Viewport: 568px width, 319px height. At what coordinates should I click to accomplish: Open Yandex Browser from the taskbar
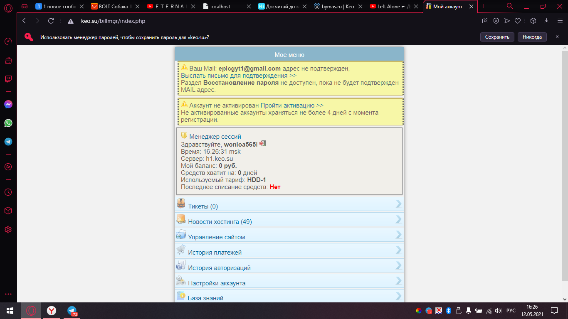[x=51, y=311]
